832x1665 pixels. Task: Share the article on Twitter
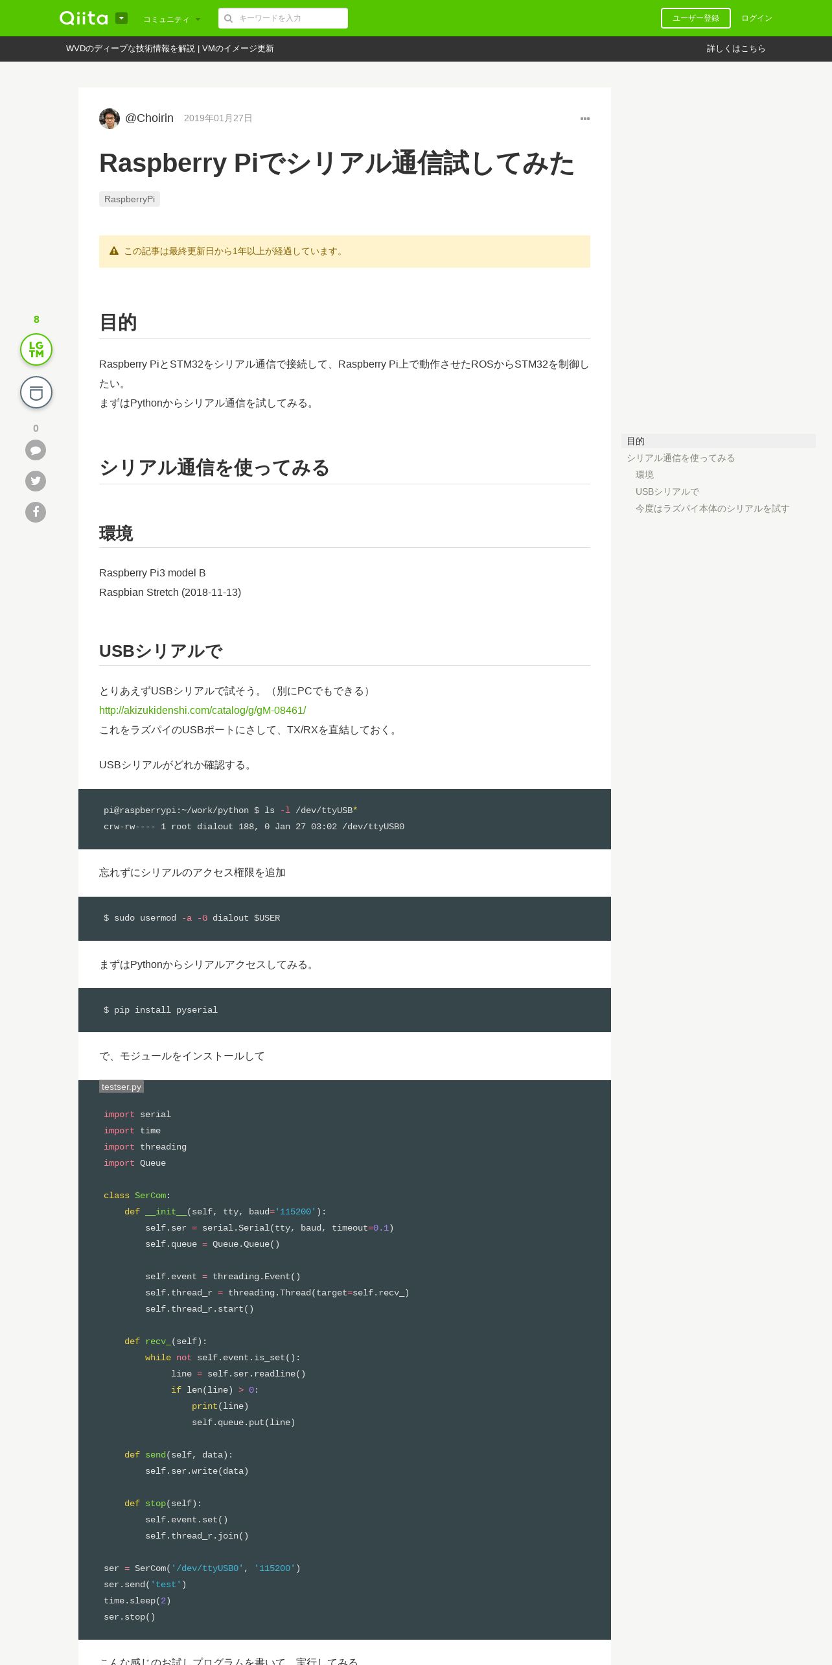[36, 481]
